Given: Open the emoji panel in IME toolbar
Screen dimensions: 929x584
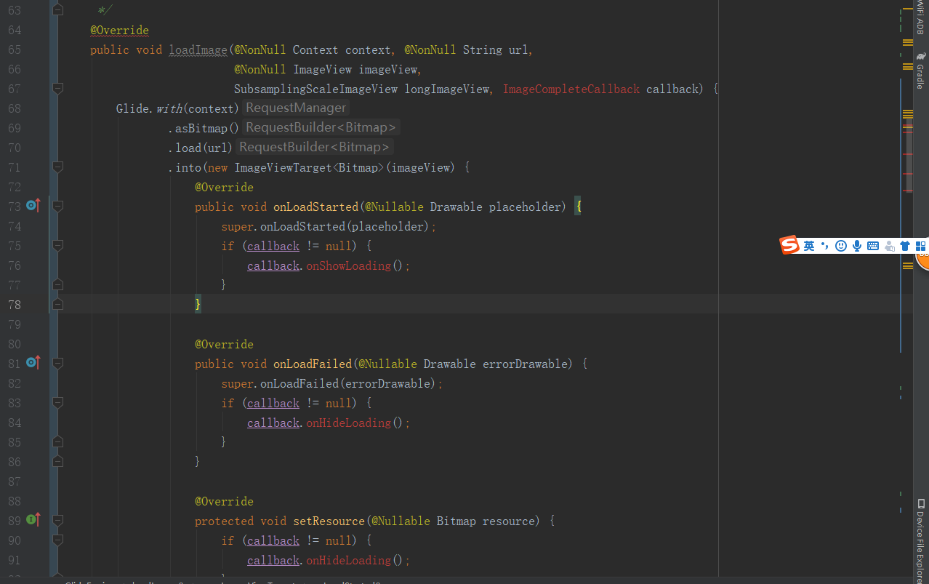Looking at the screenshot, I should (841, 246).
